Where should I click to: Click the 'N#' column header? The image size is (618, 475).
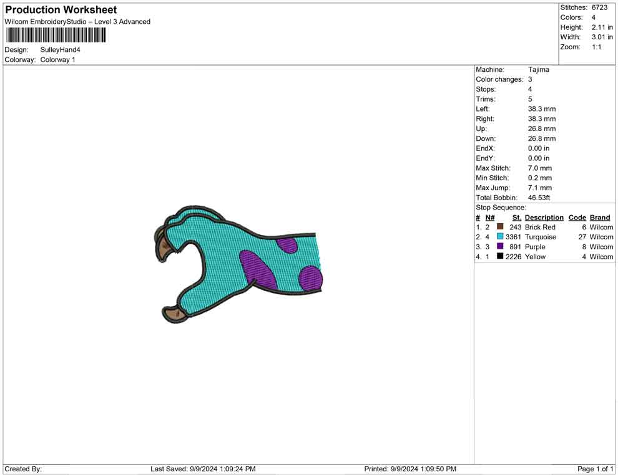490,218
